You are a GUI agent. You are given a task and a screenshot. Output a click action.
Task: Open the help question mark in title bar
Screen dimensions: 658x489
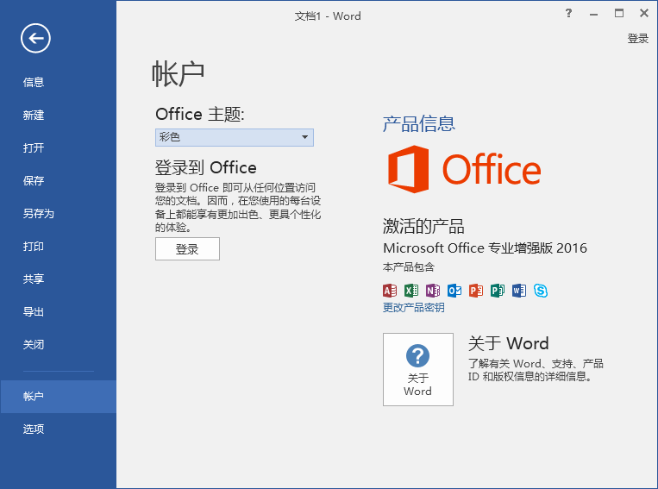tap(568, 13)
